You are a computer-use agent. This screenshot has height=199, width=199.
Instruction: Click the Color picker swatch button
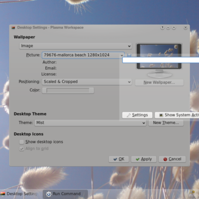click(x=68, y=91)
